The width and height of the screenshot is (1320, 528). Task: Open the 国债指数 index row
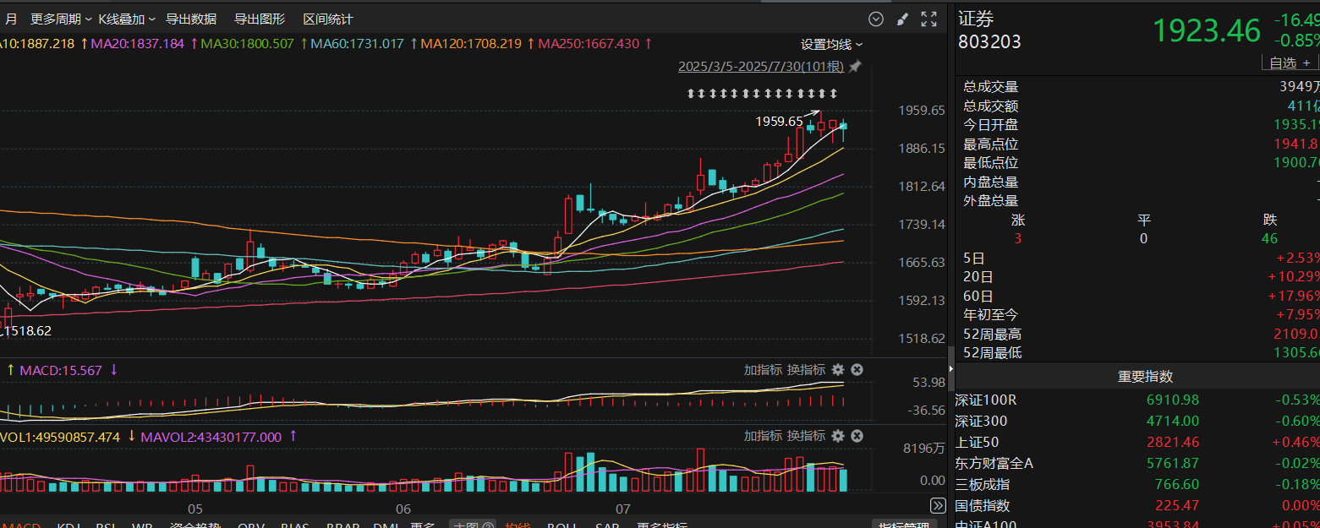(x=1137, y=505)
